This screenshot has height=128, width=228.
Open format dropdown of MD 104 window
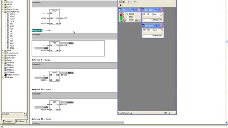(161, 30)
